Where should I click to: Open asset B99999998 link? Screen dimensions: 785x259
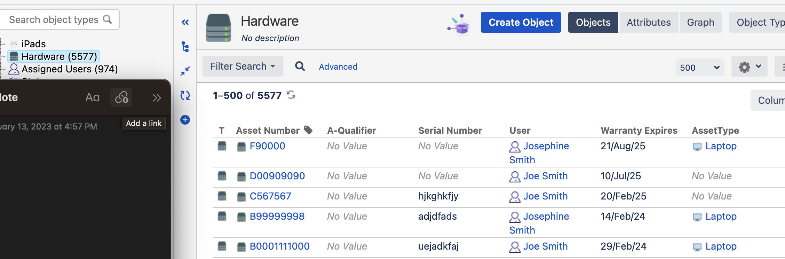point(277,216)
